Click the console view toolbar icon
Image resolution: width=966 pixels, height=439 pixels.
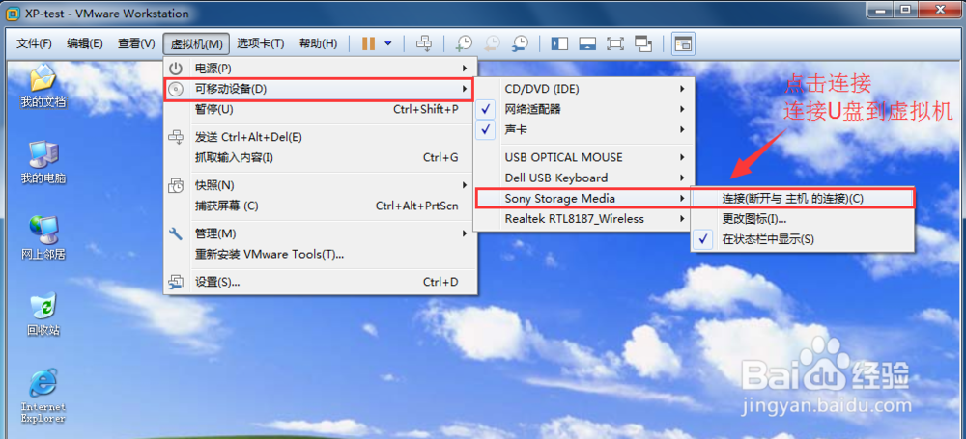[x=683, y=43]
